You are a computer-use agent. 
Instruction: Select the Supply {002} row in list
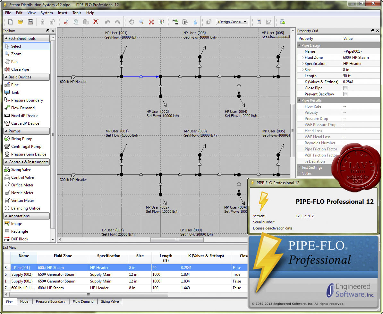(x=125, y=274)
